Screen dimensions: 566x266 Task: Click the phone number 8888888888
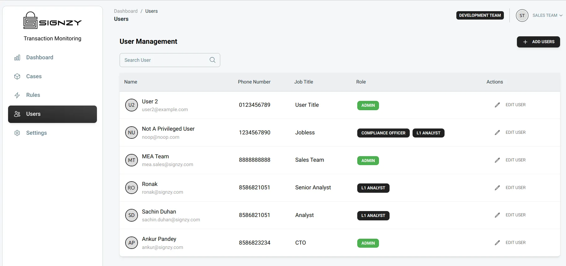point(255,160)
